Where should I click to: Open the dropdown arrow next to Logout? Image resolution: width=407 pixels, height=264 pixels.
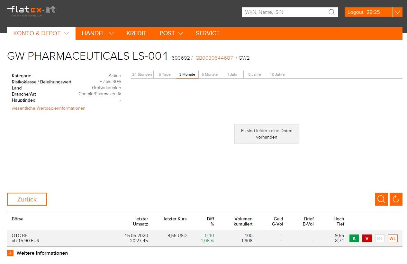tap(398, 12)
